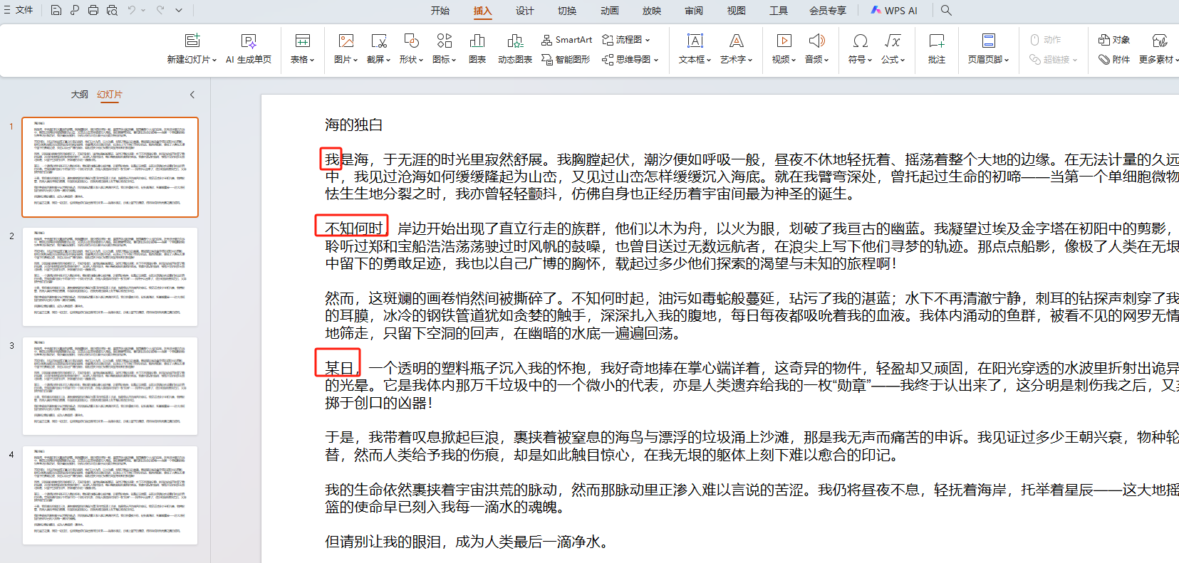This screenshot has width=1179, height=563.
Task: Collapse the slide panel with chevron
Action: point(192,95)
